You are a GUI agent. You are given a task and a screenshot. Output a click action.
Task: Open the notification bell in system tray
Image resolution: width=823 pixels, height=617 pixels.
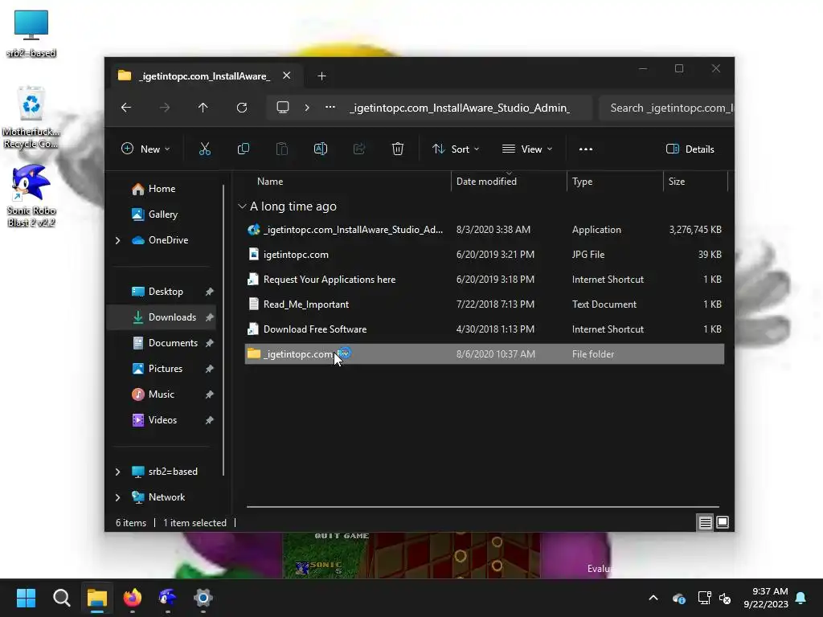[x=801, y=598]
